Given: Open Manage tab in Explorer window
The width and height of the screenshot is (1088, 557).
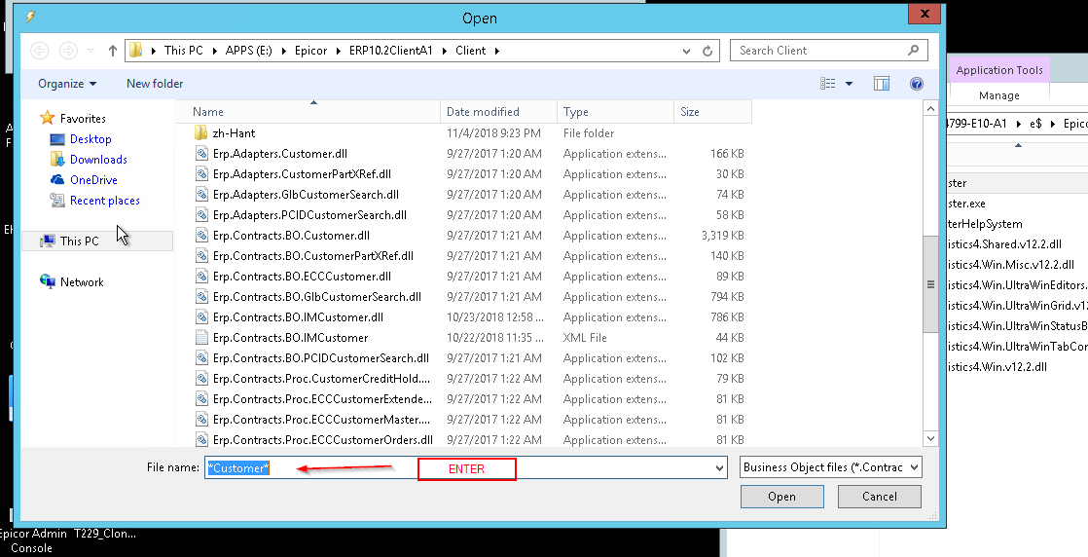Looking at the screenshot, I should 999,95.
